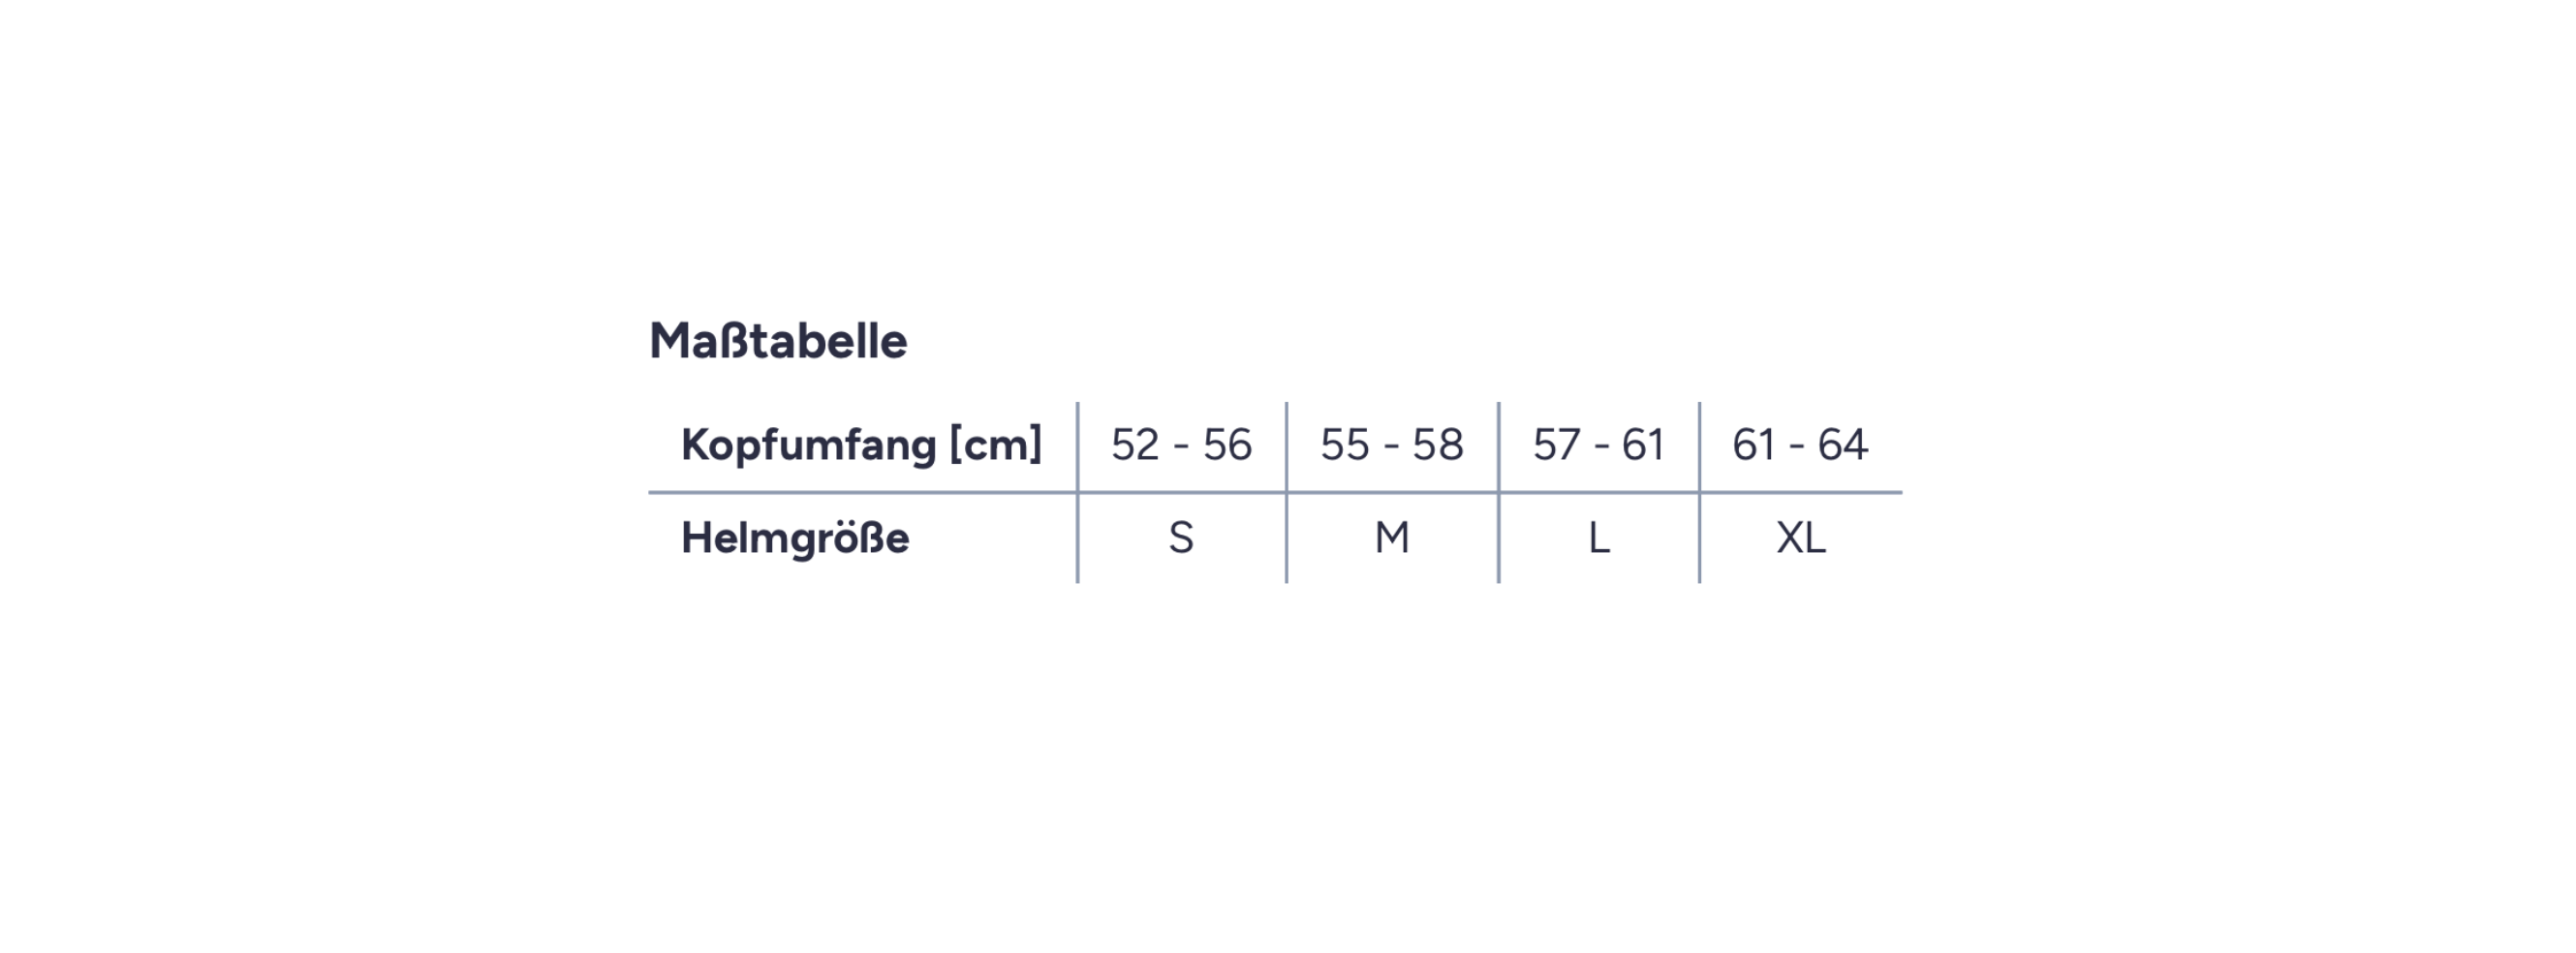The height and width of the screenshot is (953, 2576).
Task: Select helmet size S
Action: (1181, 538)
